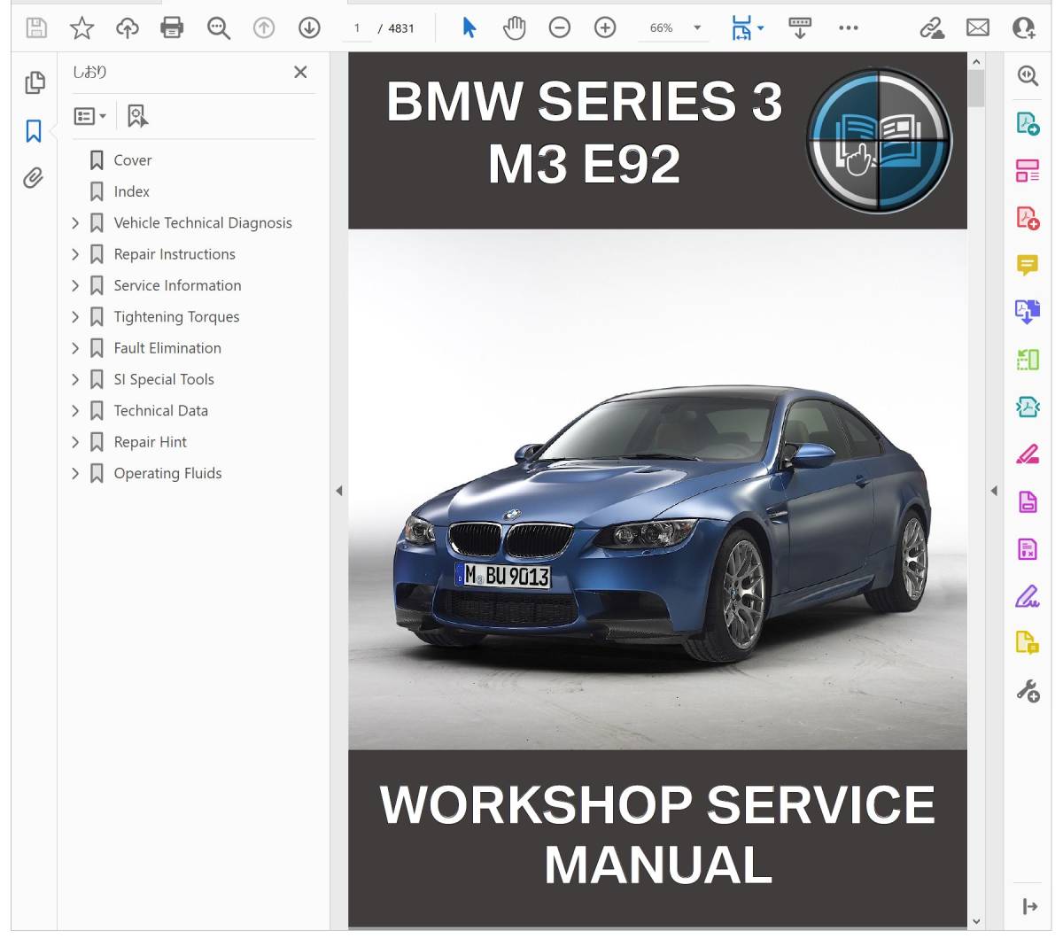Open Fill & Sign signature tool
1063x939 pixels.
tap(1028, 597)
